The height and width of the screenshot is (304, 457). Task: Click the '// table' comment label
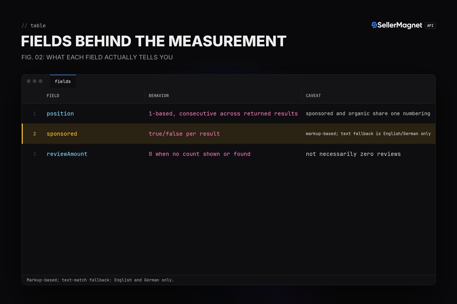click(x=34, y=26)
